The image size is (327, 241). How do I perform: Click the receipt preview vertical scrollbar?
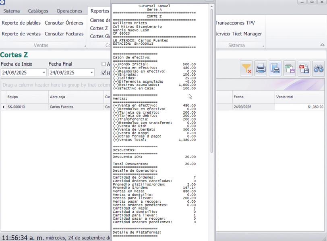tap(212, 81)
